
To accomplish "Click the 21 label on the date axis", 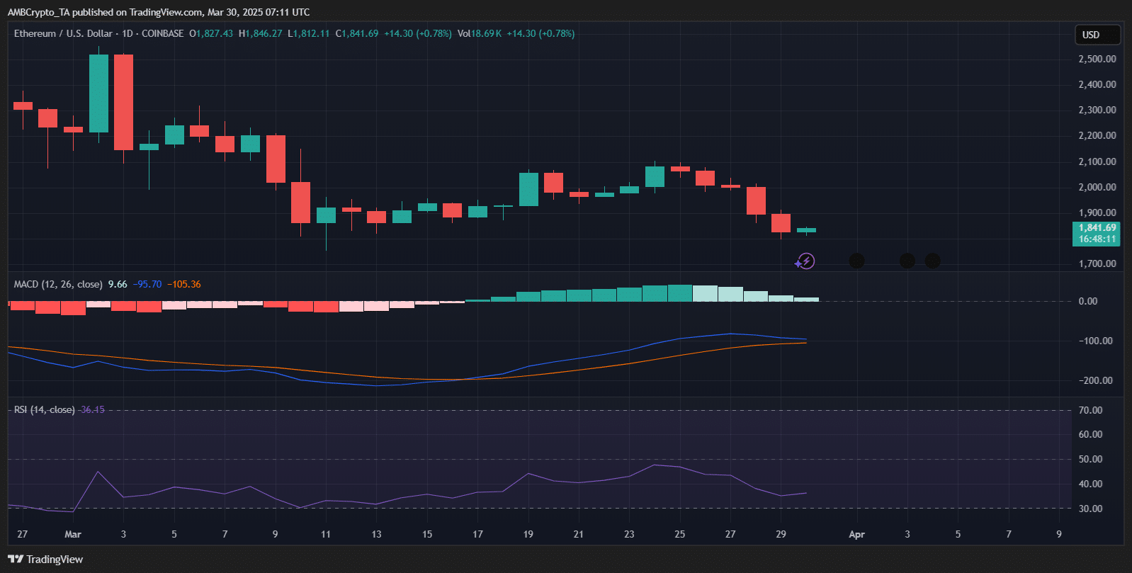I will tap(579, 534).
